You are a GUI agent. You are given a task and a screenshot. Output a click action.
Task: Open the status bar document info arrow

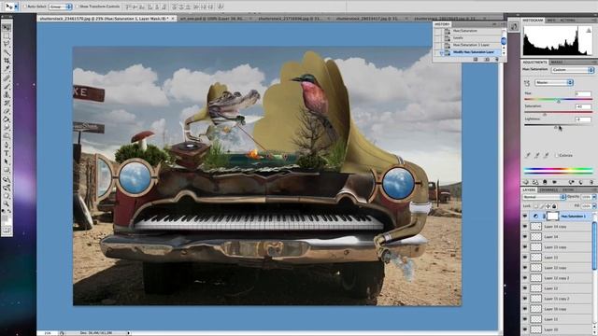tap(129, 333)
